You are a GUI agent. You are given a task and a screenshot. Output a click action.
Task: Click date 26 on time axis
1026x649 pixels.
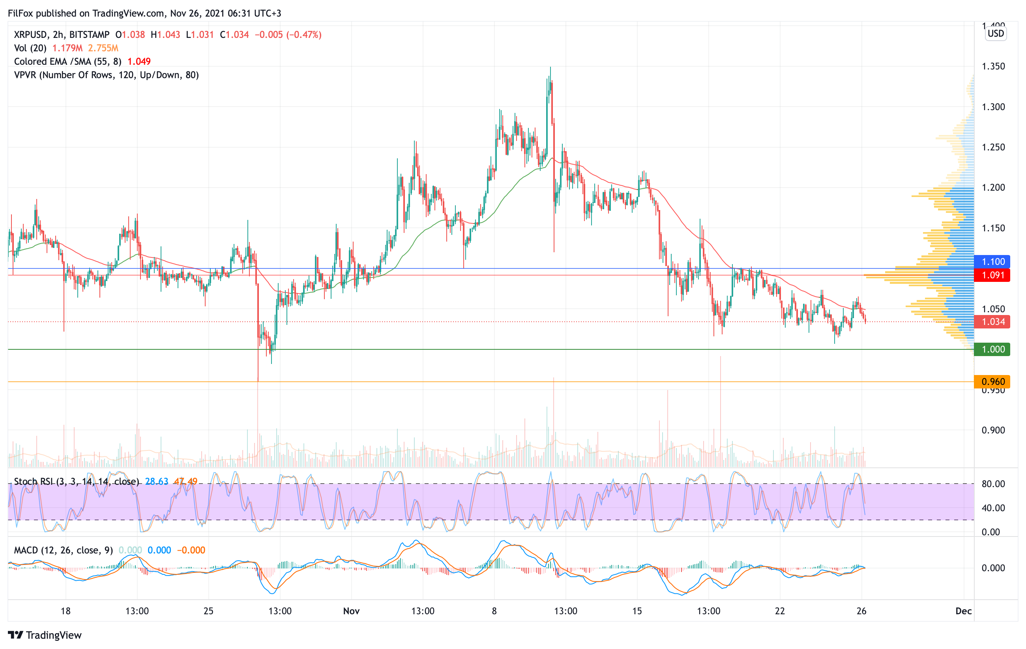(x=861, y=611)
